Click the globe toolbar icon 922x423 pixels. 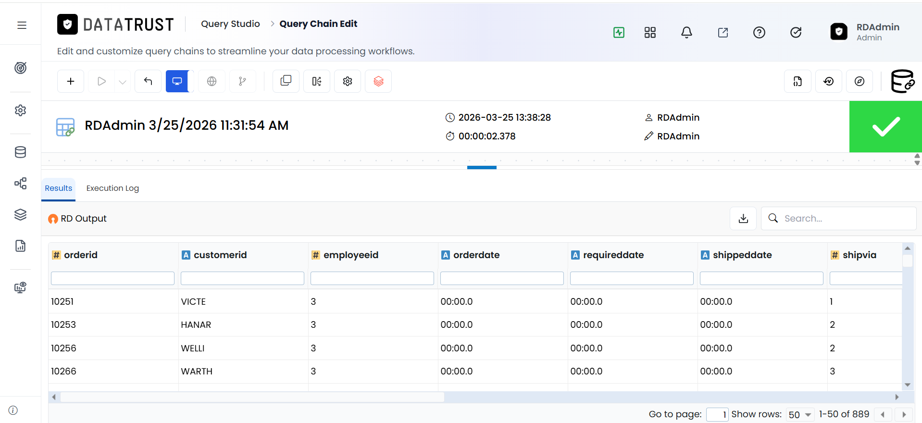212,81
